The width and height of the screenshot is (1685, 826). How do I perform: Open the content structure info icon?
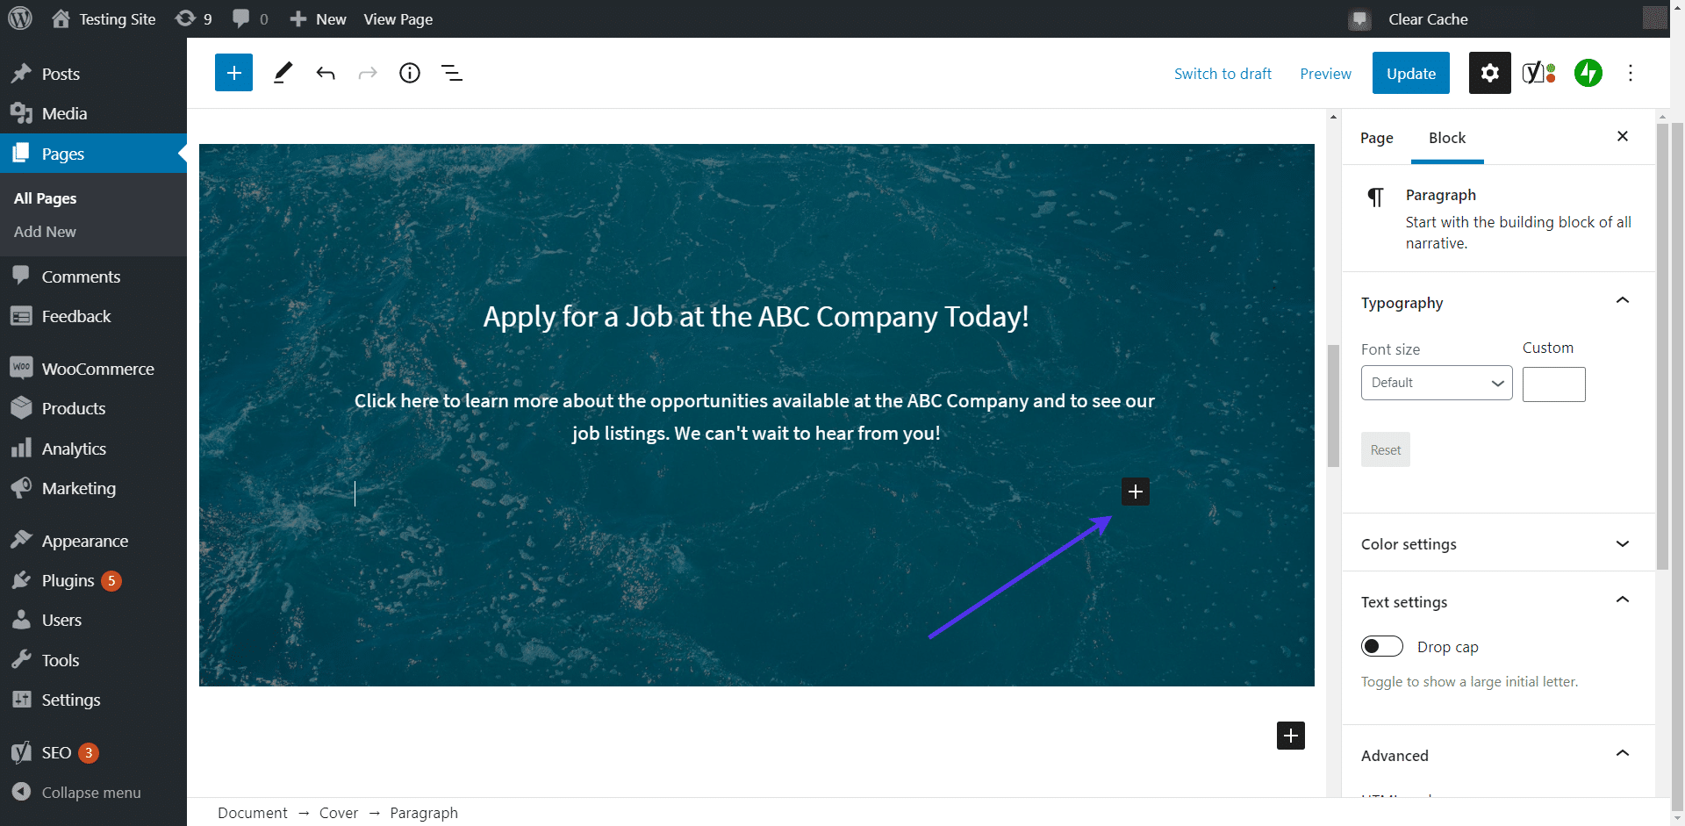pyautogui.click(x=410, y=73)
